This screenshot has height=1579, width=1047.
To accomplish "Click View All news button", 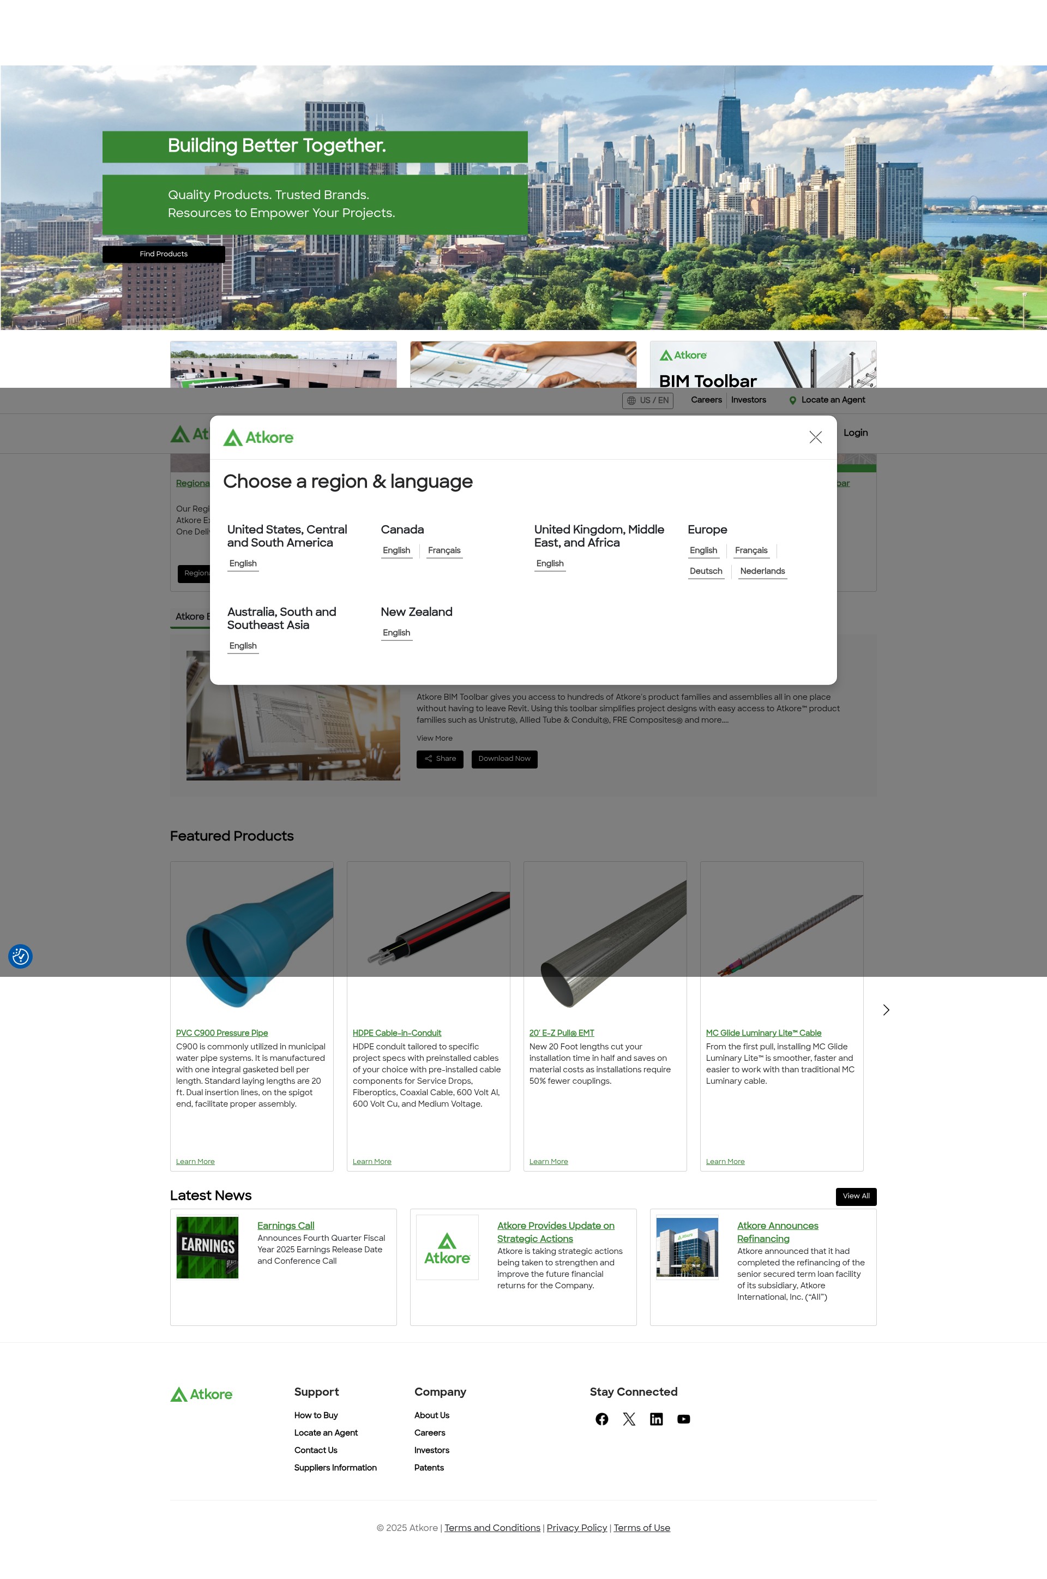I will pyautogui.click(x=856, y=1197).
